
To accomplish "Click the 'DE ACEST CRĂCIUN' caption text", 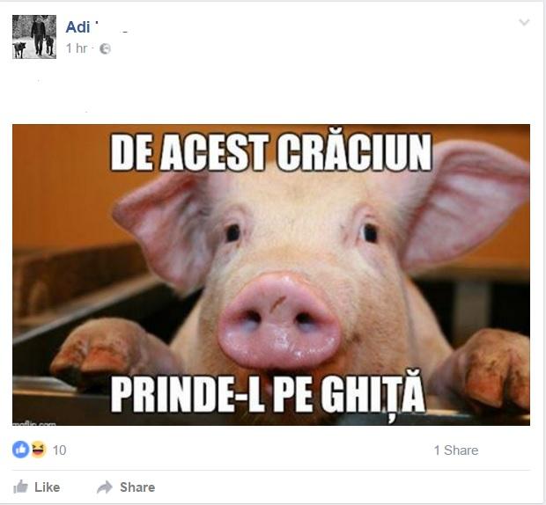I will (x=271, y=153).
